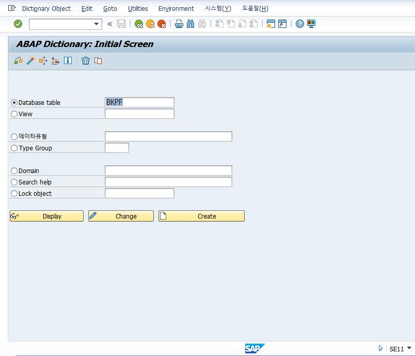The height and width of the screenshot is (356, 415).
Task: Click the Last Page icon
Action: pos(253,24)
